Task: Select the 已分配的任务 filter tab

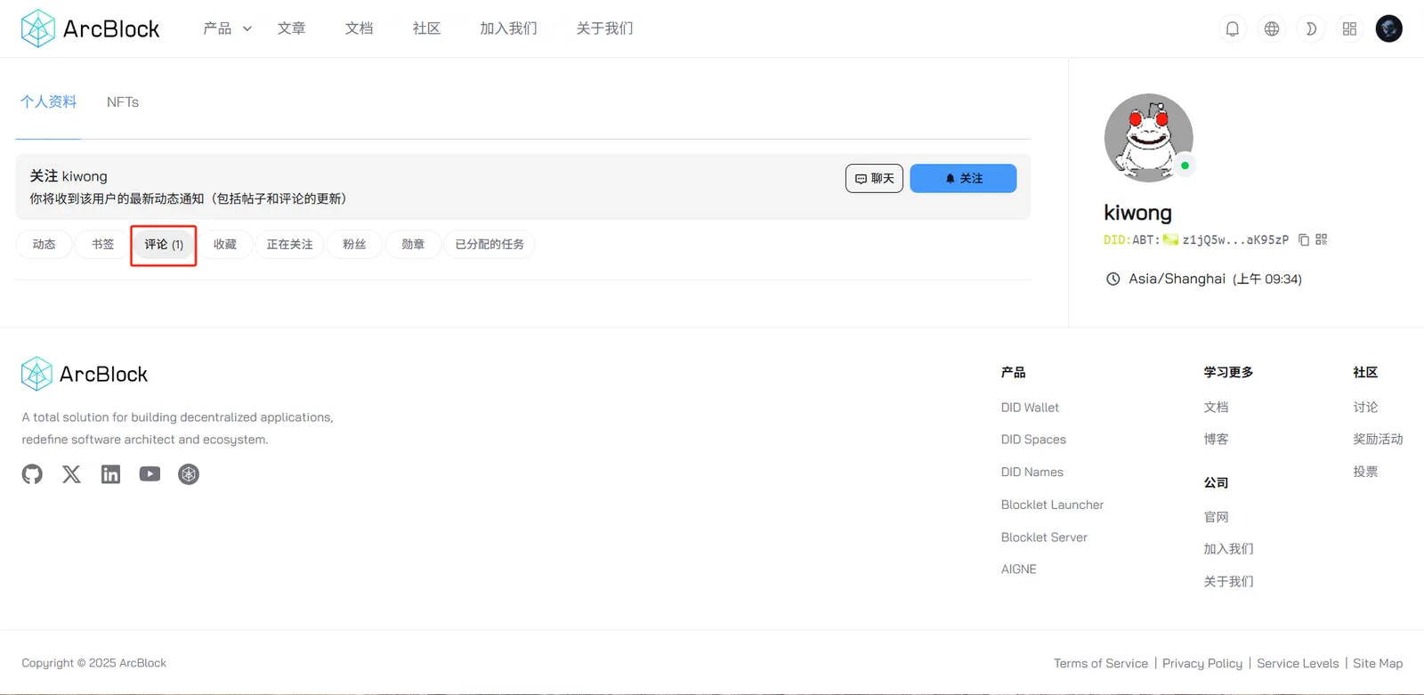Action: coord(489,244)
